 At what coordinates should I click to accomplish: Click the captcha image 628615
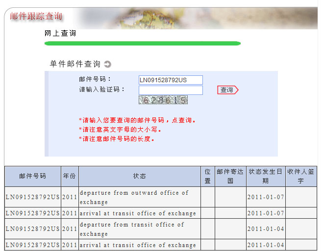tap(163, 100)
